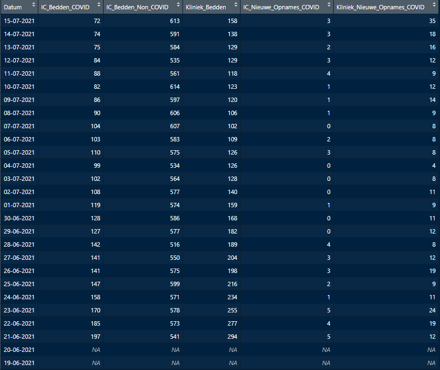Select the date cell 27-06-2021
The height and width of the screenshot is (370, 440).
pos(19,258)
